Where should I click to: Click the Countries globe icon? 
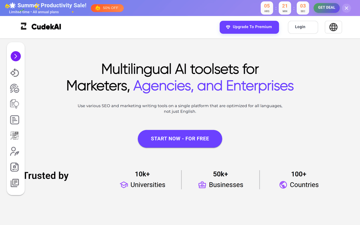coord(283,185)
